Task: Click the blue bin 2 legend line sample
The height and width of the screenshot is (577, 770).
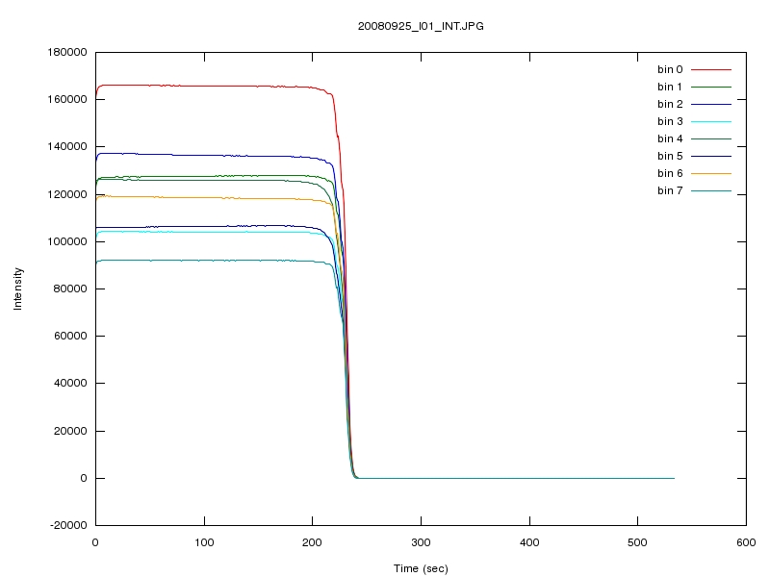Action: pyautogui.click(x=711, y=104)
